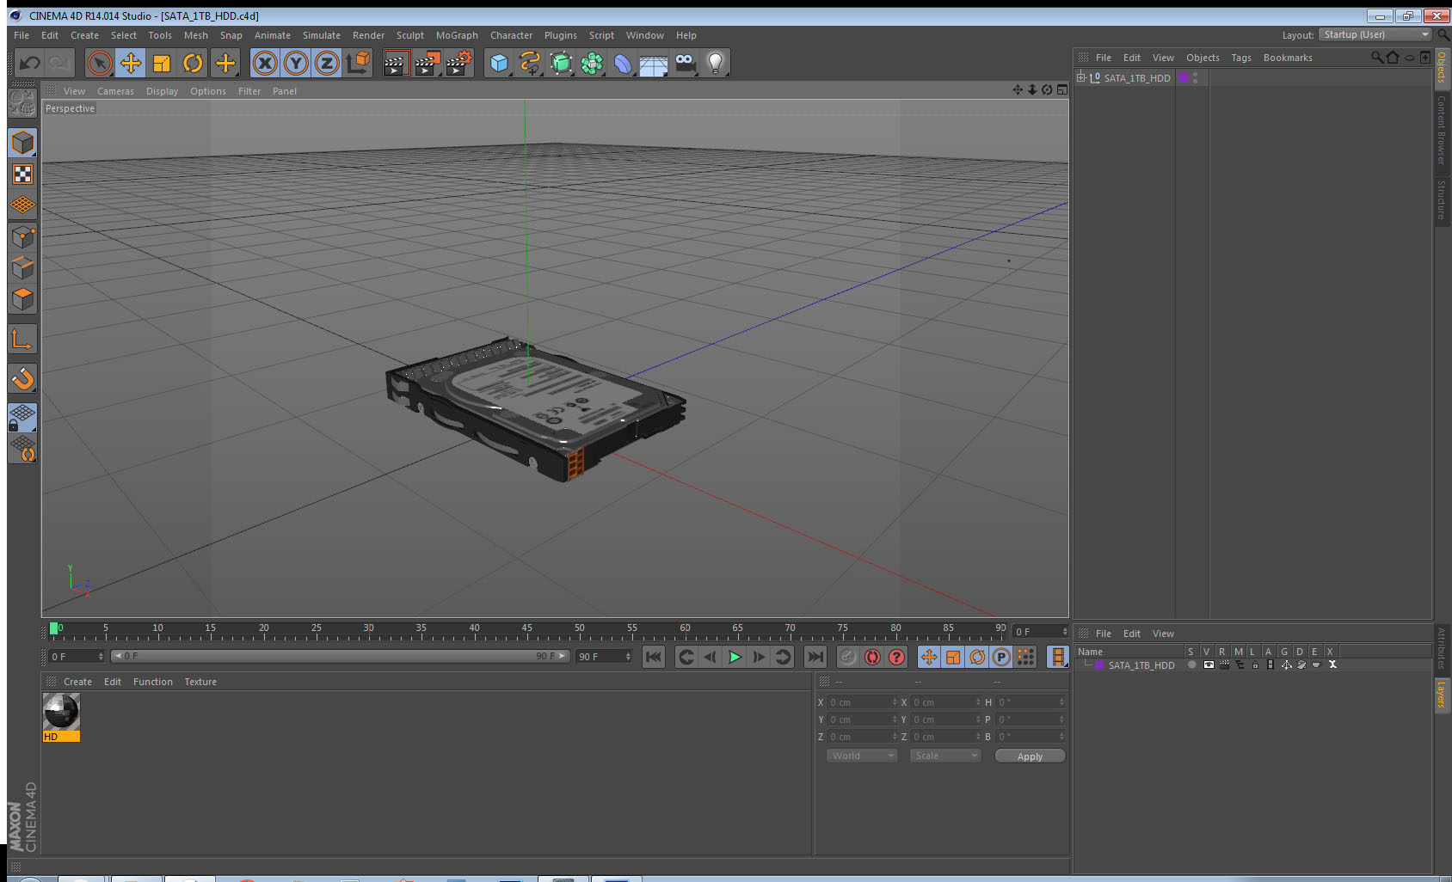
Task: Add an Array modeling object
Action: [x=592, y=63]
